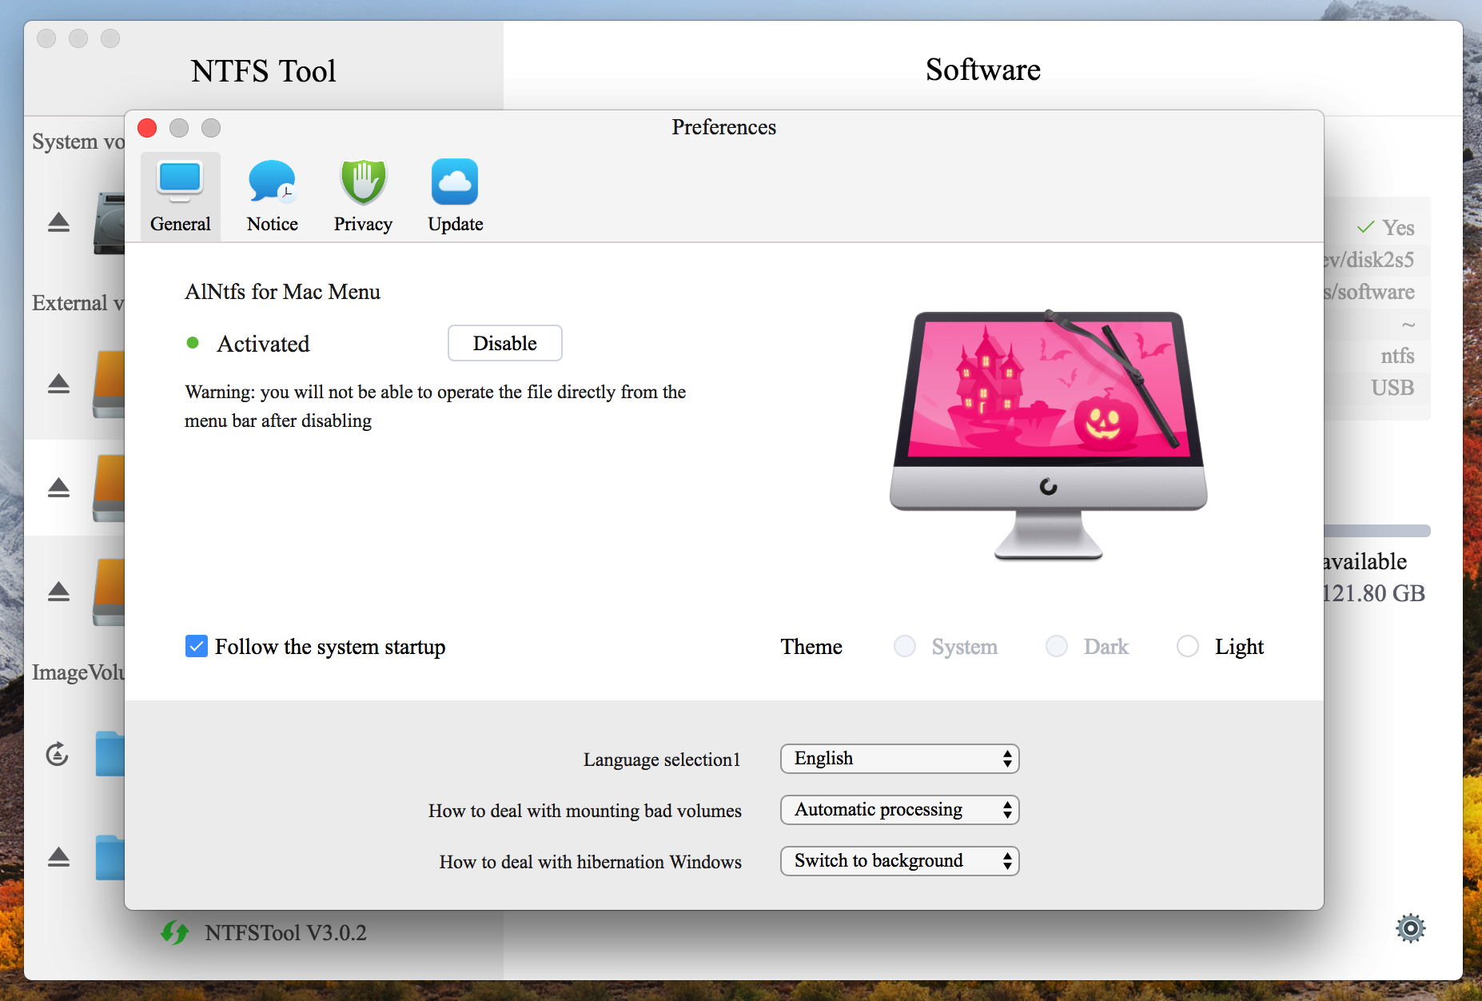Viewport: 1482px width, 1001px height.
Task: Expand the Automatic processing dropdown
Action: pyautogui.click(x=899, y=810)
